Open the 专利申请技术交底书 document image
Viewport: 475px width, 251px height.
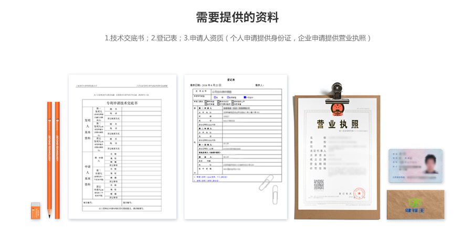[122, 147]
